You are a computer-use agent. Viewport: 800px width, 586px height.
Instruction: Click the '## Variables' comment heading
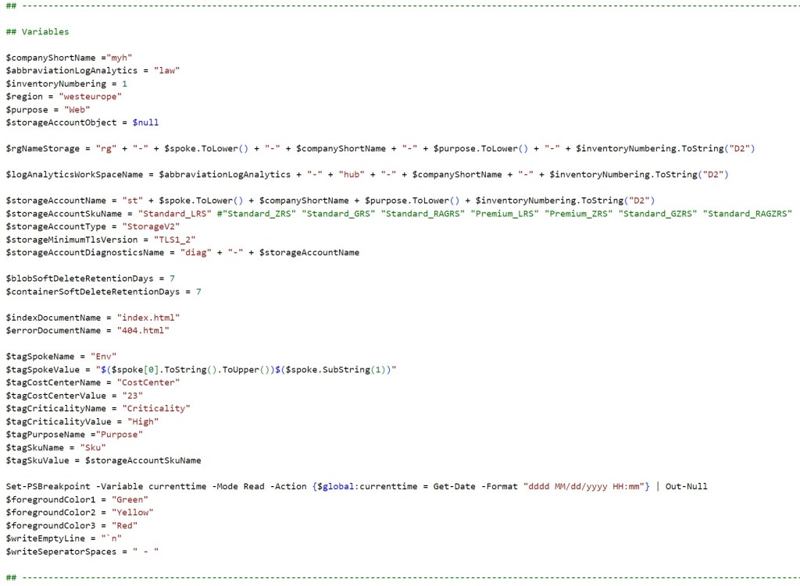click(x=37, y=32)
